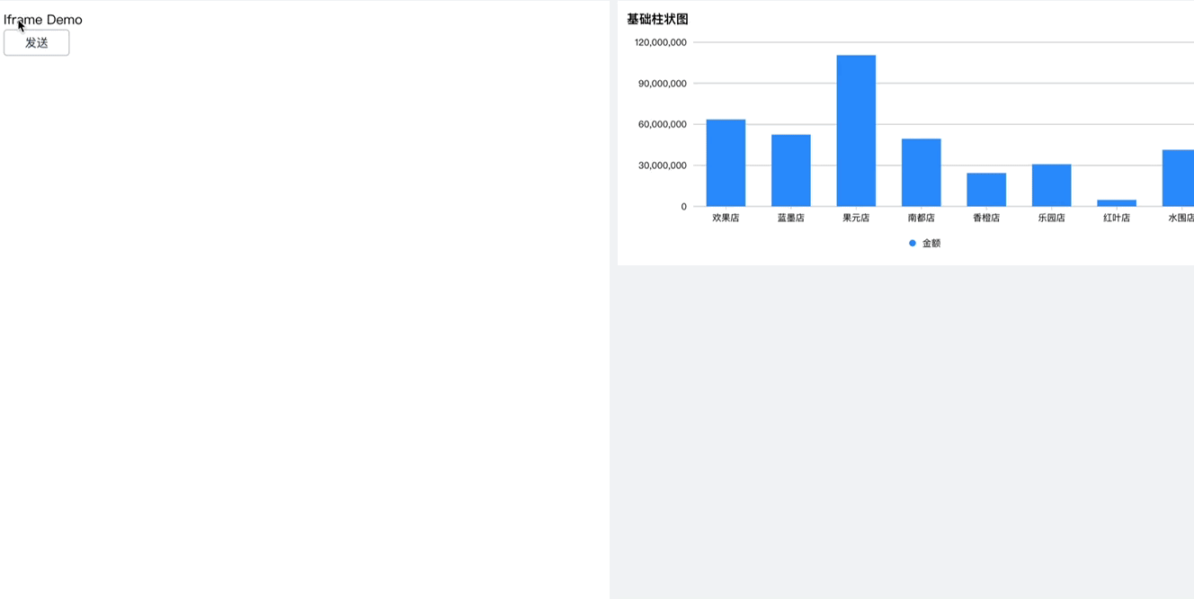This screenshot has height=599, width=1194.
Task: Click the blue circular legend marker icon
Action: coord(912,242)
